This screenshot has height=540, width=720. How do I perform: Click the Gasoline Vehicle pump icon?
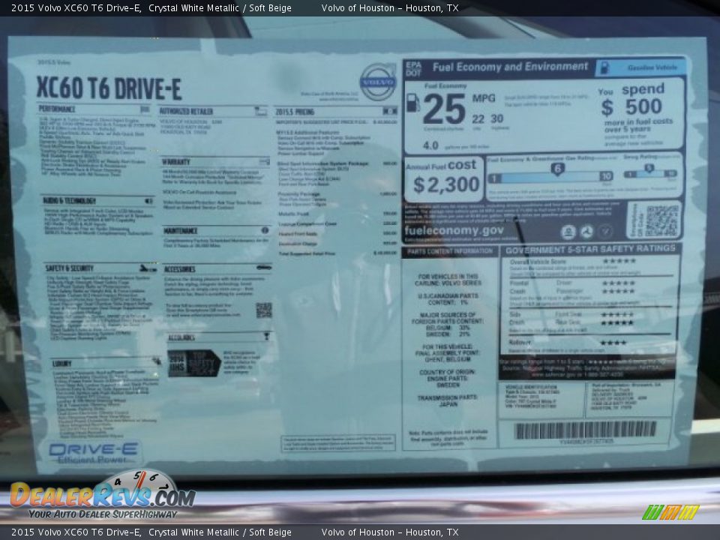pos(604,67)
